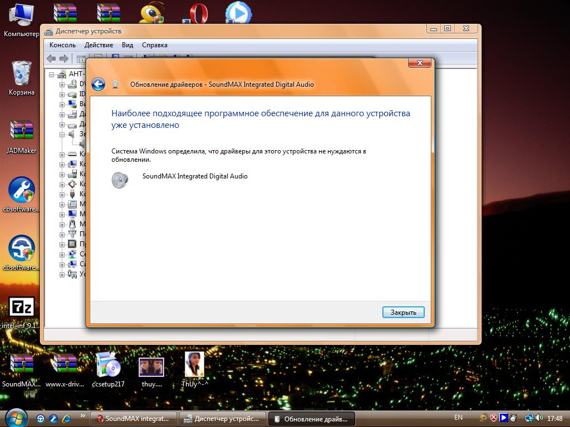This screenshot has width=570, height=427.
Task: Expand the USB plug controllers node
Action: 62,195
